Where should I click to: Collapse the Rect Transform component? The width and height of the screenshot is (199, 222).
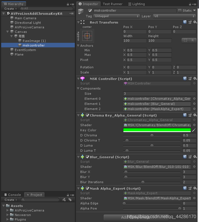78,22
